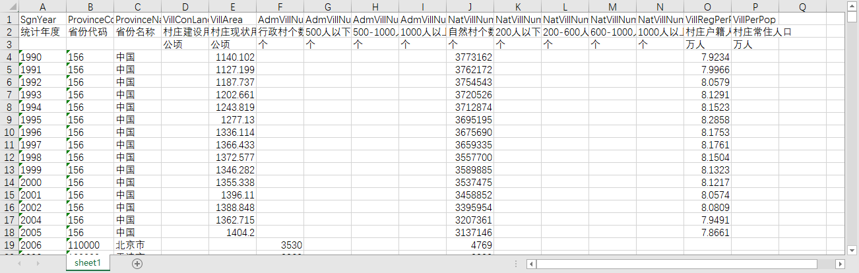Viewport: 859px width, 273px height.
Task: Click year cell 2000
Action: coord(42,182)
